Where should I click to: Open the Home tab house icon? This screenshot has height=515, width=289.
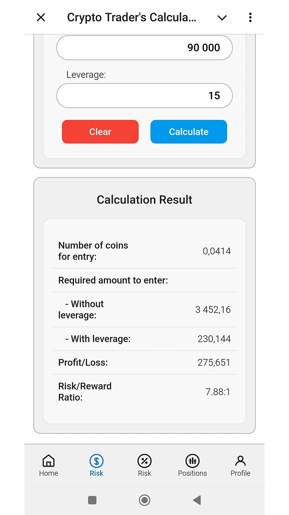(x=49, y=461)
